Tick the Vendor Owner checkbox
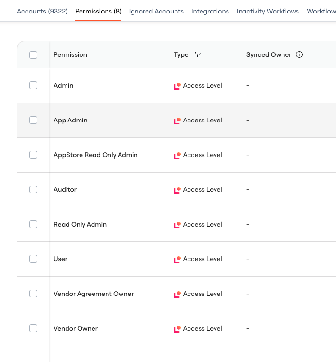The width and height of the screenshot is (336, 362). (x=33, y=328)
